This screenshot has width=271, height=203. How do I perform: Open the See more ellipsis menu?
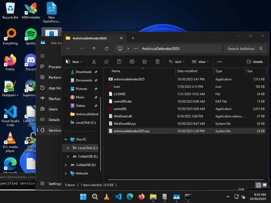pyautogui.click(x=219, y=62)
